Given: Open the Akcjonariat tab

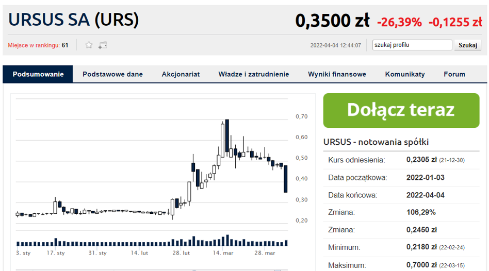Looking at the screenshot, I should (x=181, y=74).
